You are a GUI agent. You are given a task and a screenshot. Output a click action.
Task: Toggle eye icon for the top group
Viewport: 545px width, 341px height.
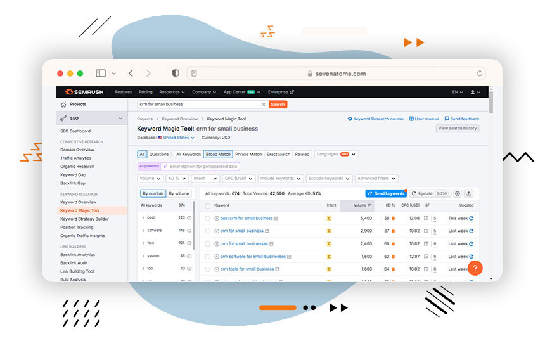[x=189, y=268]
